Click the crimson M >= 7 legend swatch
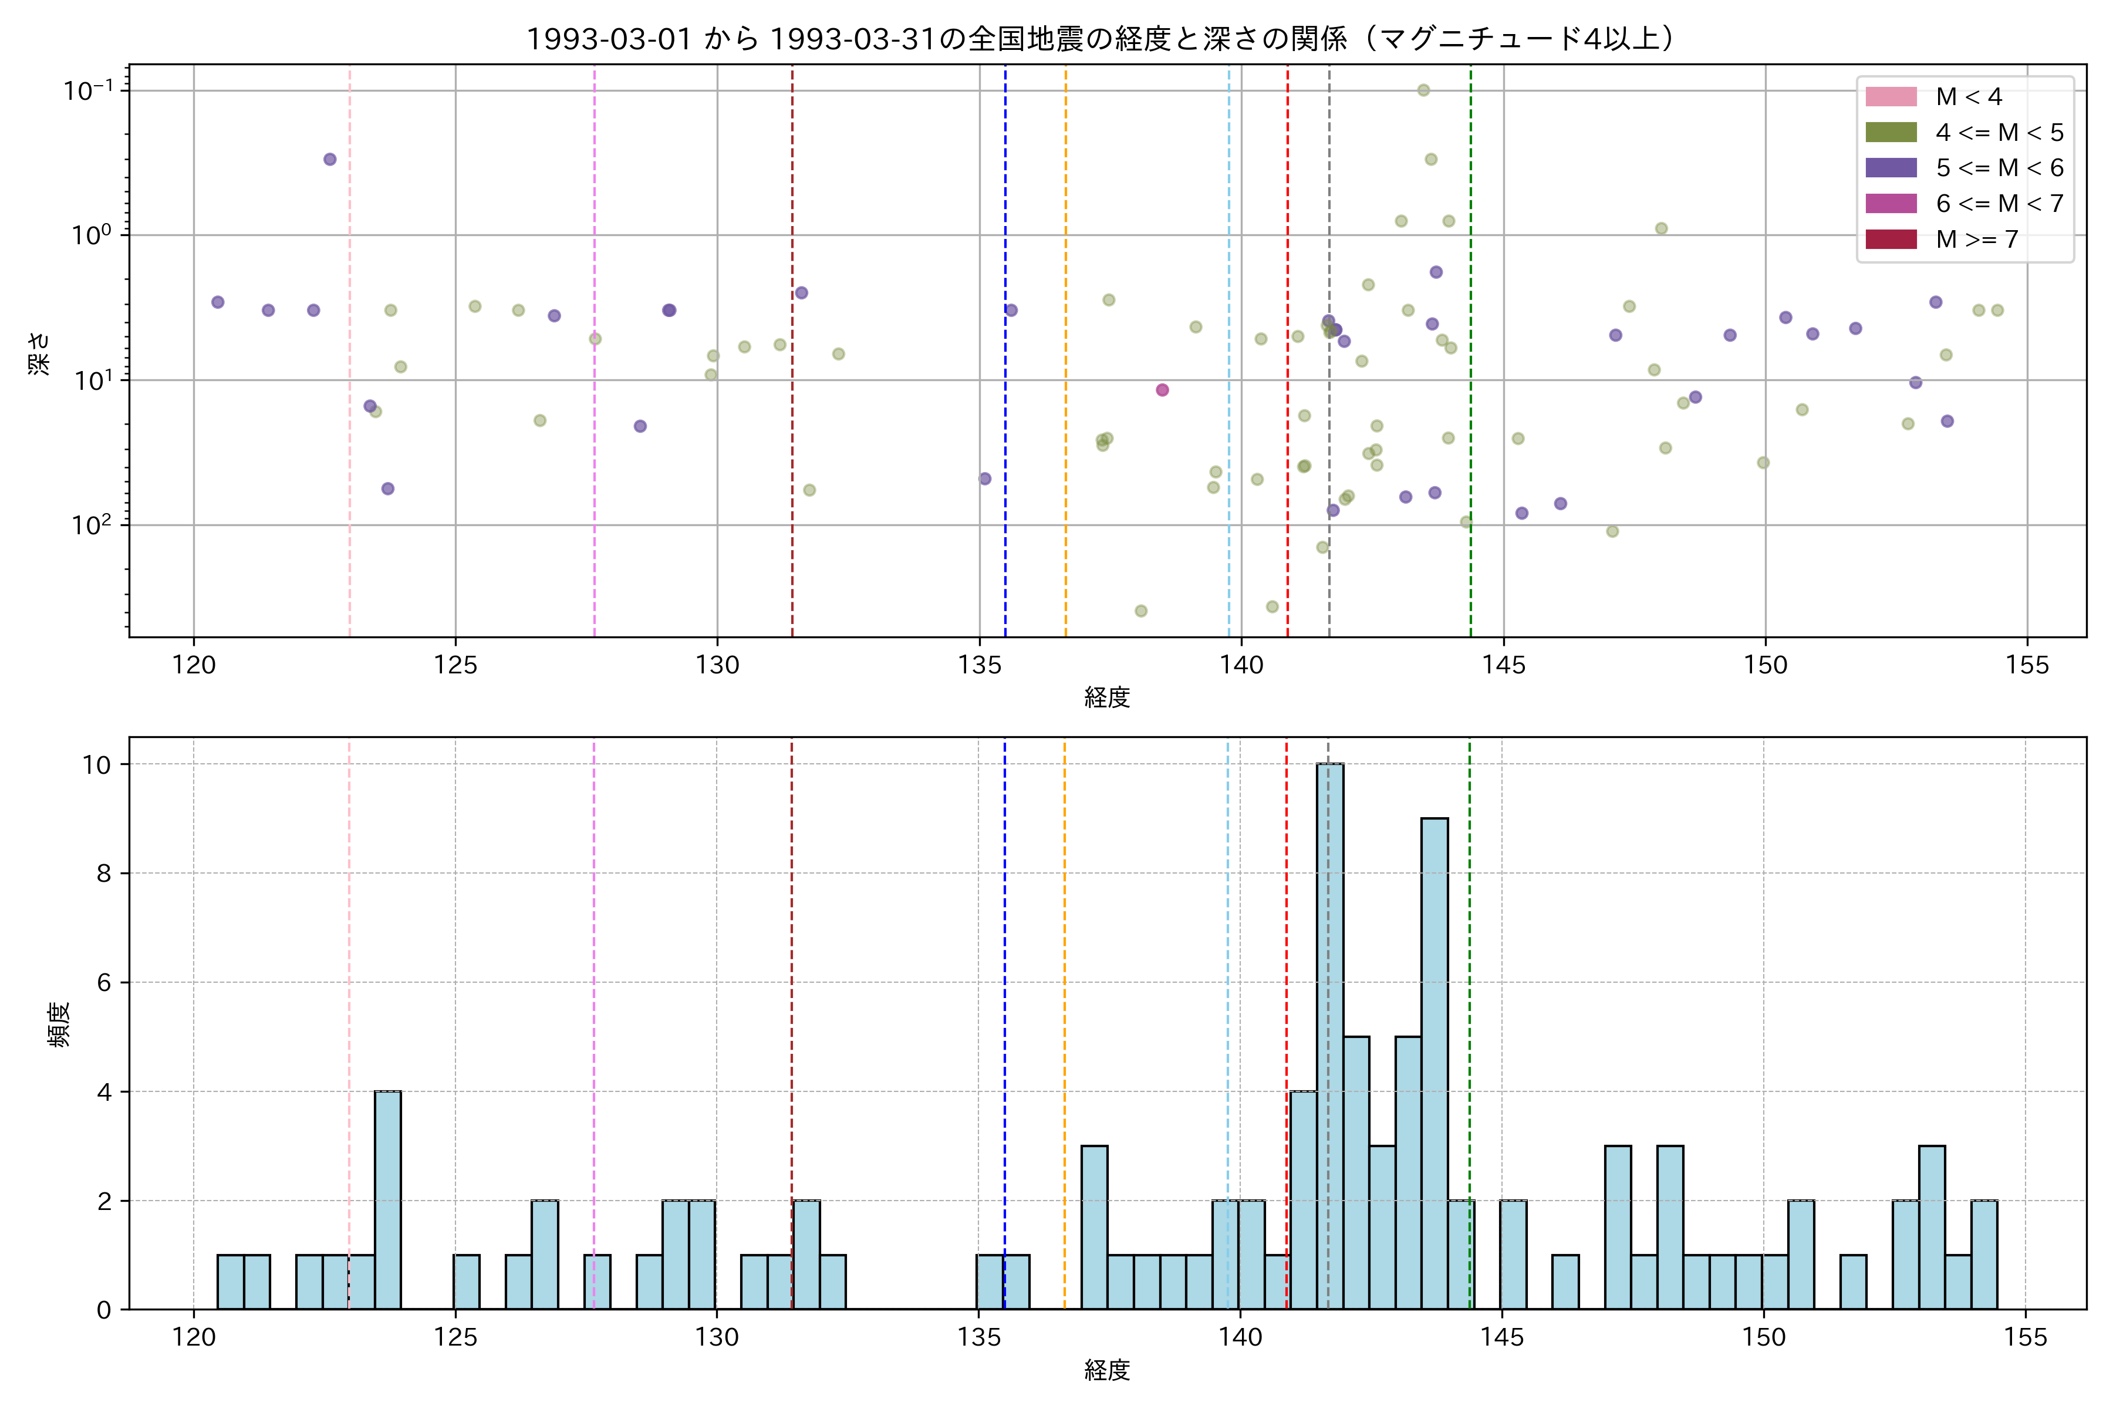The width and height of the screenshot is (2113, 1409). pyautogui.click(x=1890, y=239)
